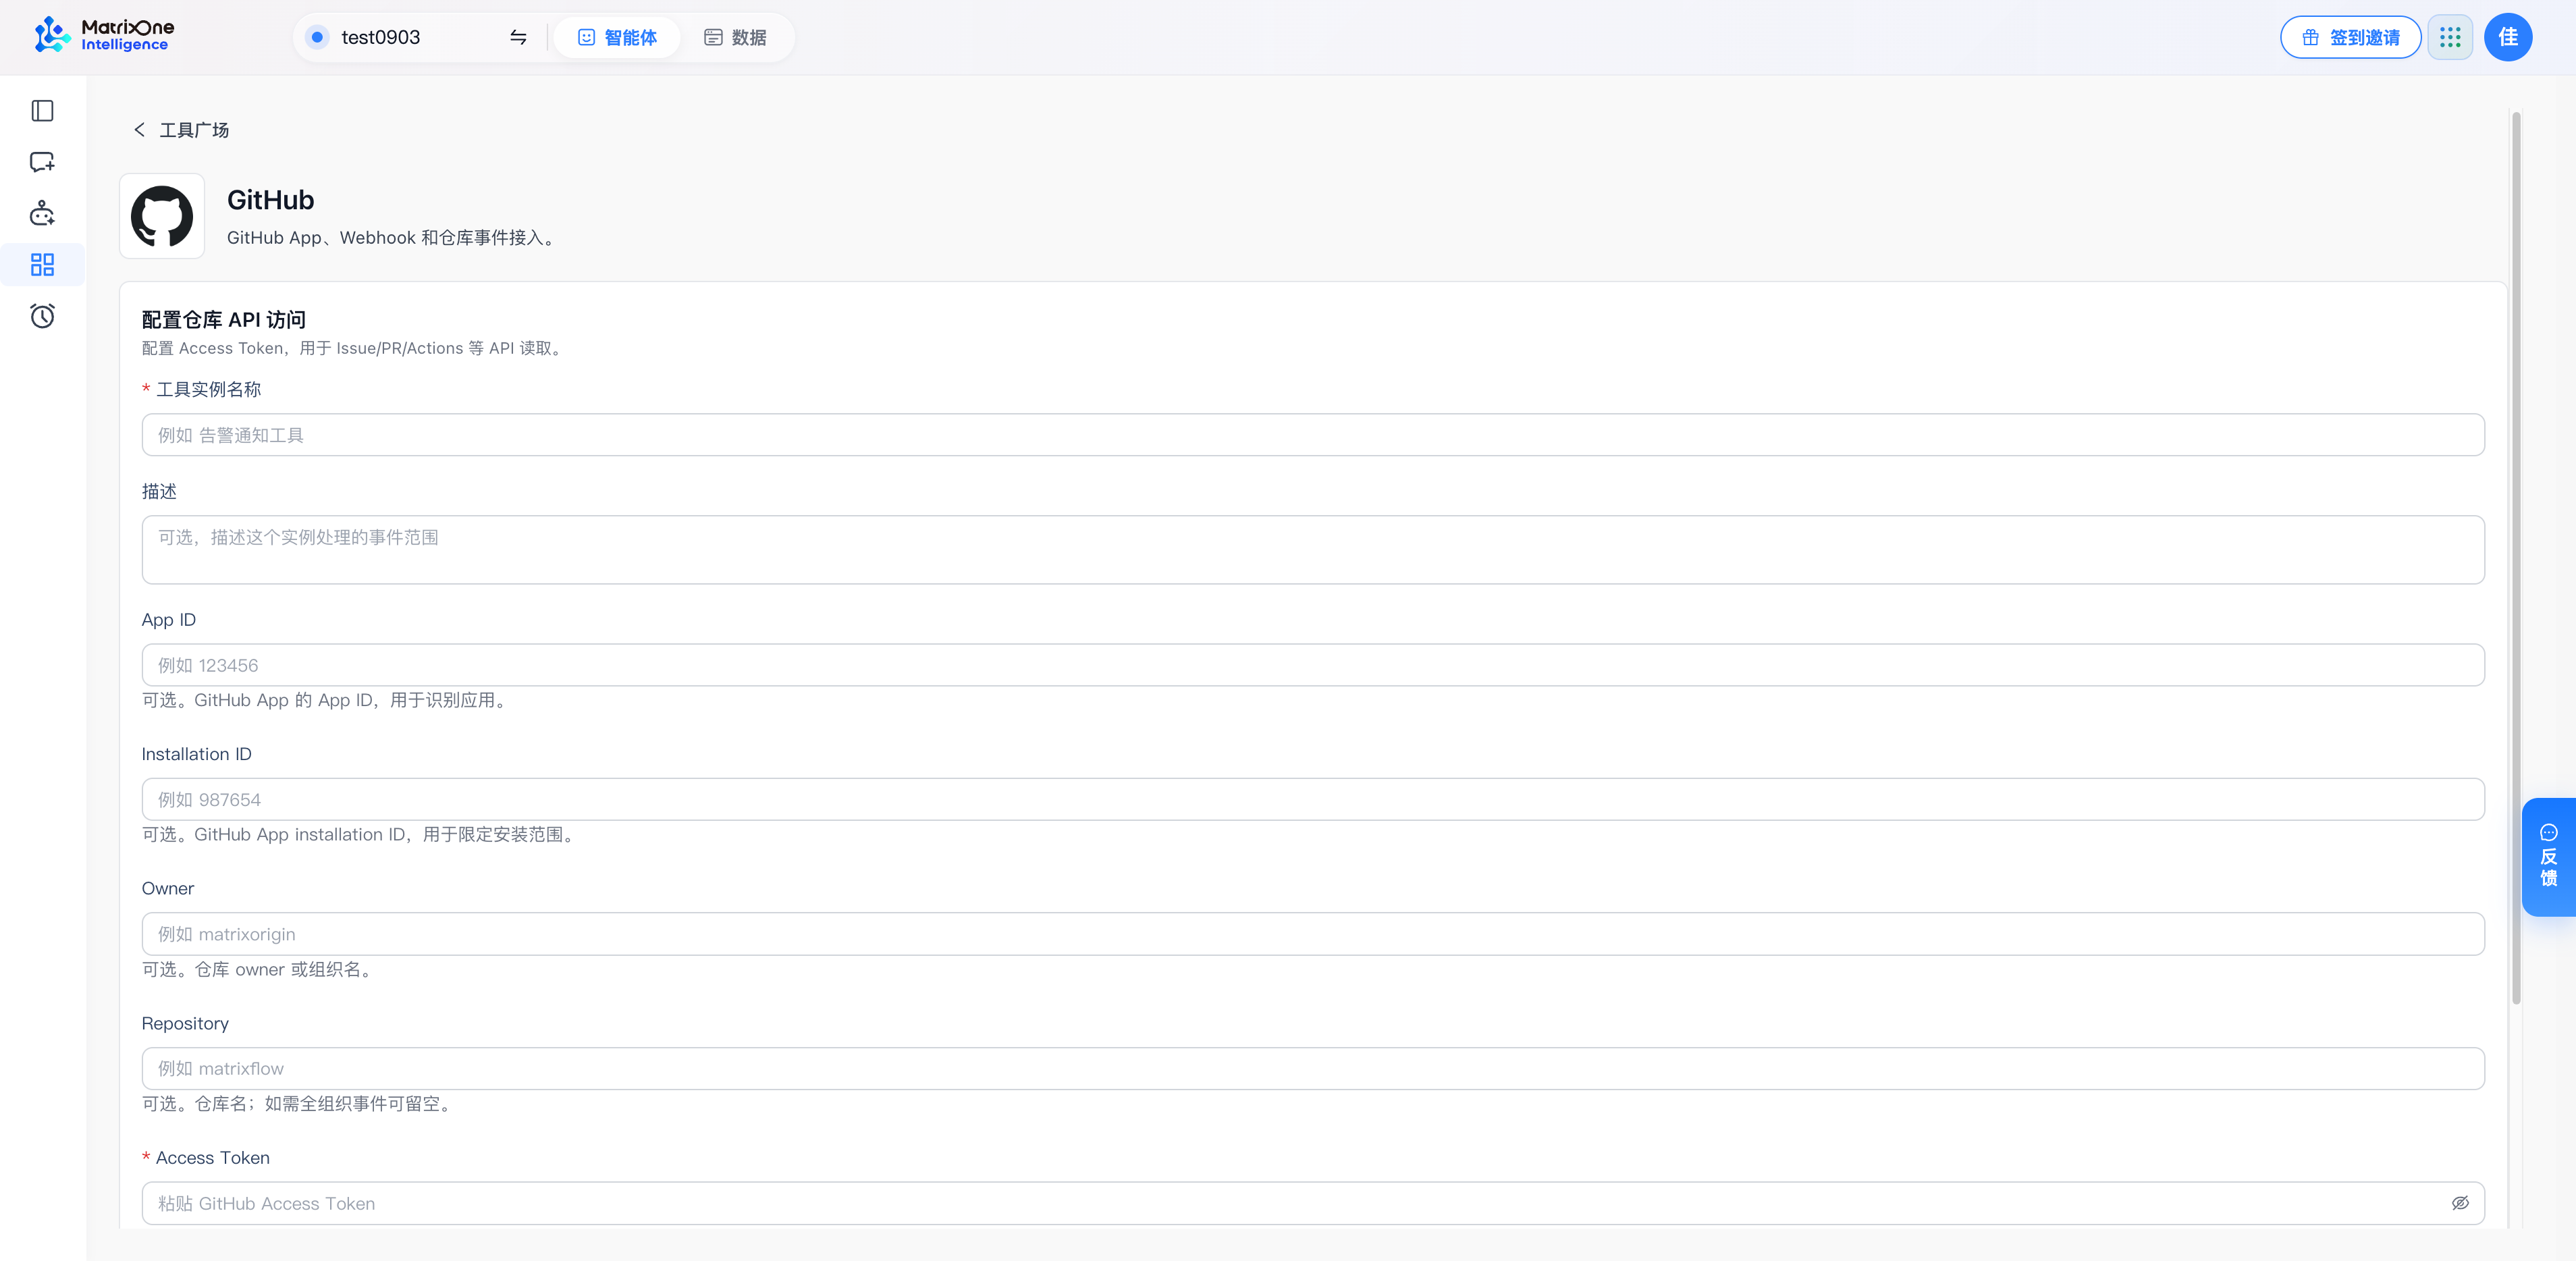Open the 反馈 feedback button

pyautogui.click(x=2548, y=857)
